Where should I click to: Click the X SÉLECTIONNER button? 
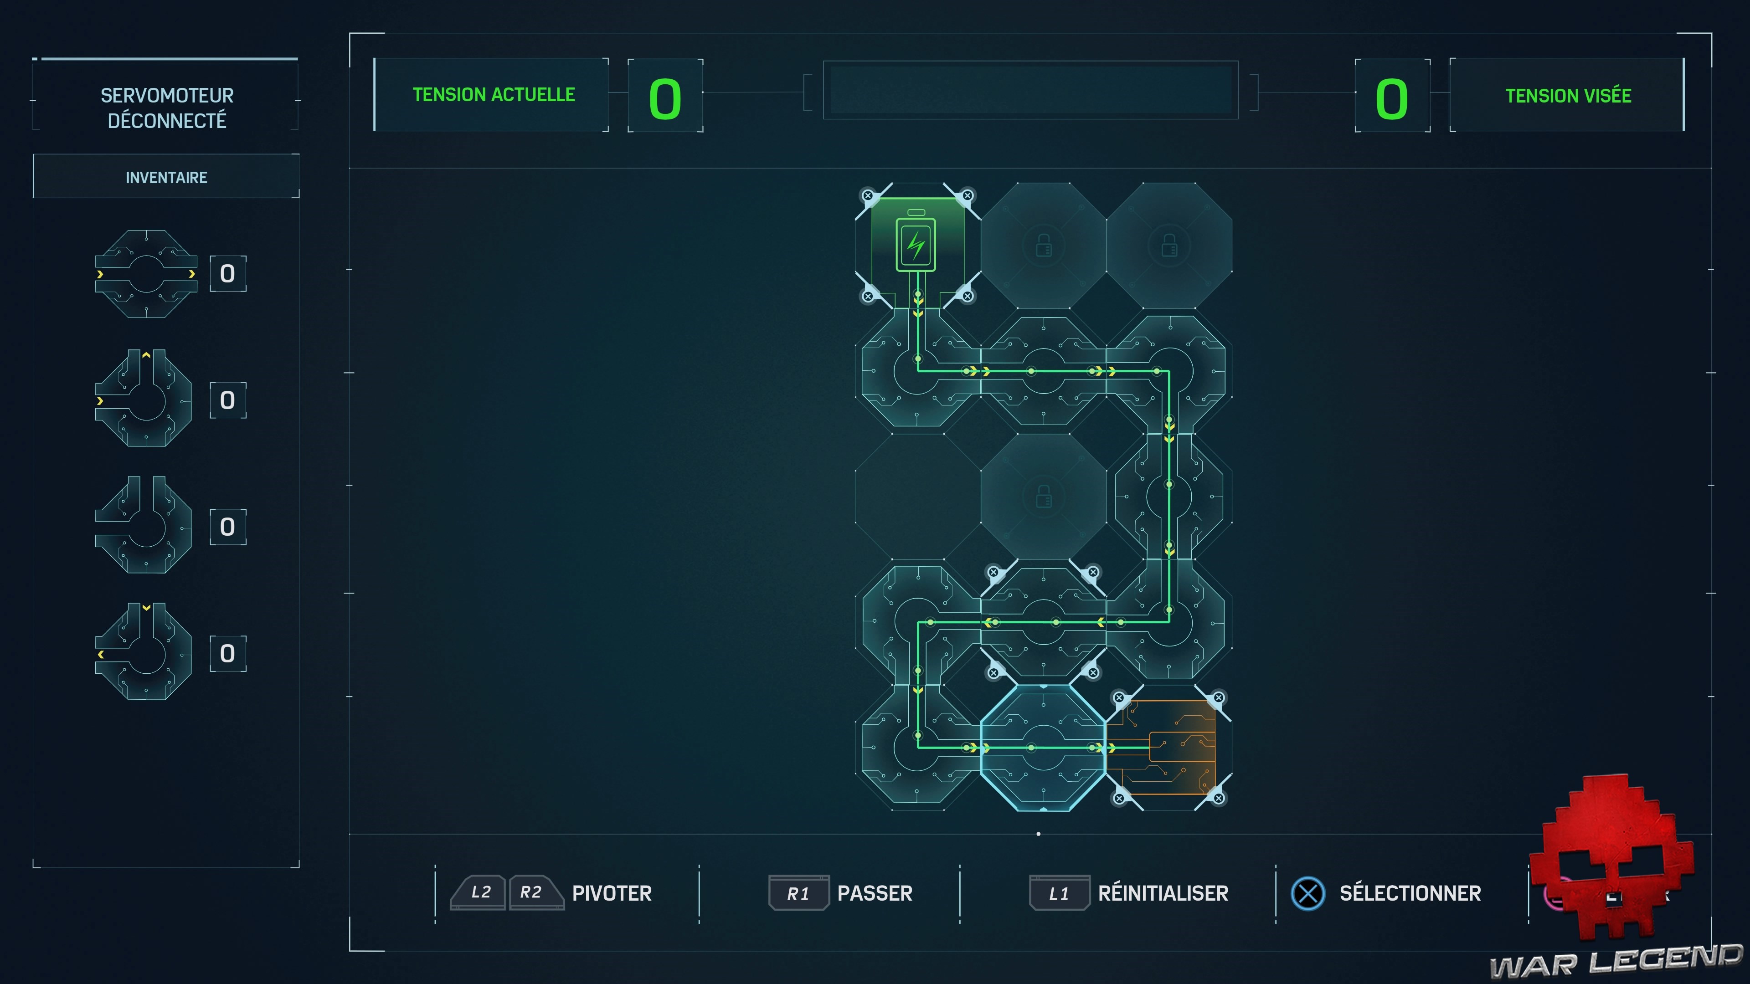coord(1386,893)
